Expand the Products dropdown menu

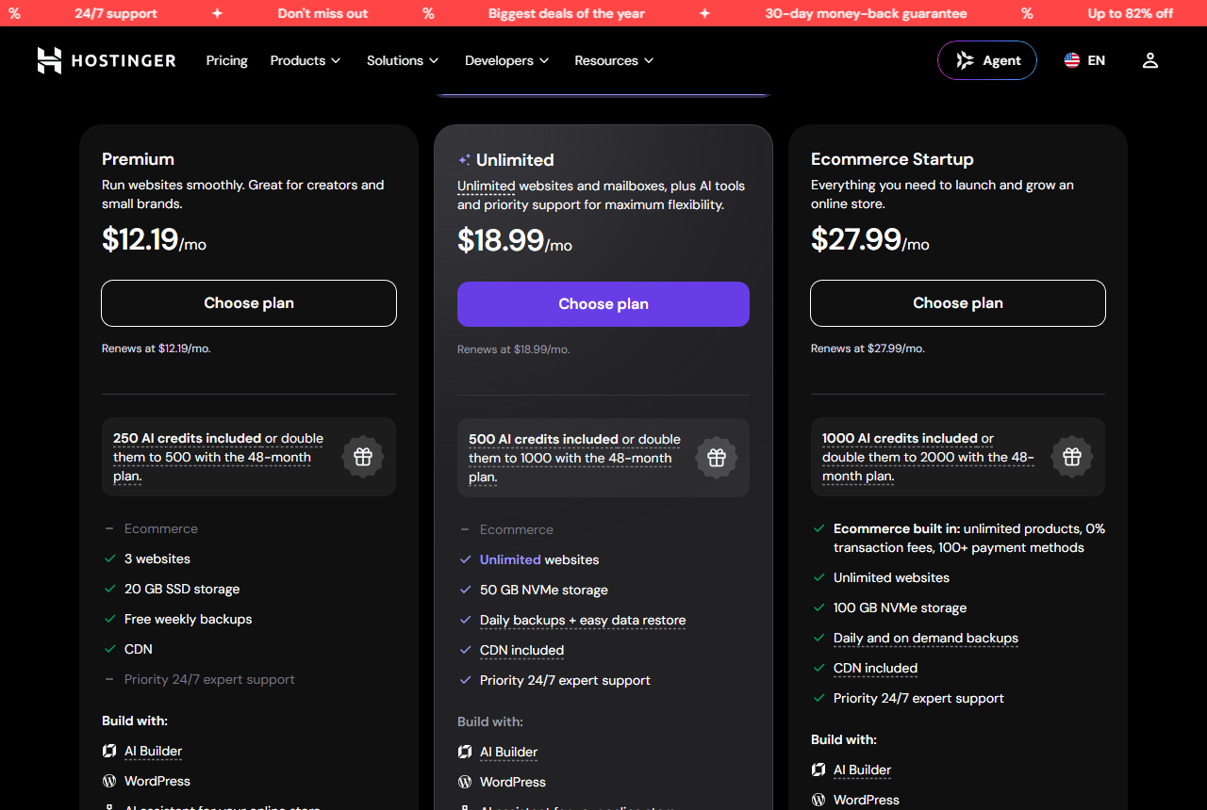pos(305,60)
